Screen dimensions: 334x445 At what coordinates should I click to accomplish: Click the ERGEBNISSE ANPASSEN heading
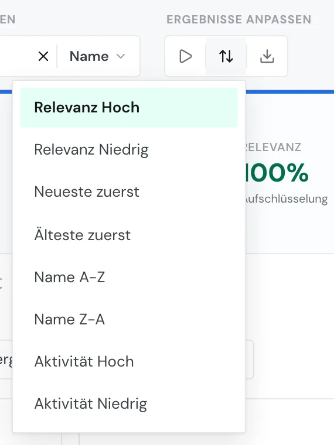pyautogui.click(x=239, y=19)
